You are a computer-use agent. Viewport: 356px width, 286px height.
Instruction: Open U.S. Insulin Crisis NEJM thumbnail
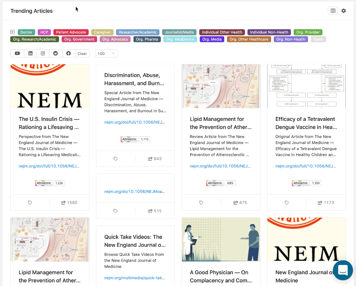pos(50,86)
